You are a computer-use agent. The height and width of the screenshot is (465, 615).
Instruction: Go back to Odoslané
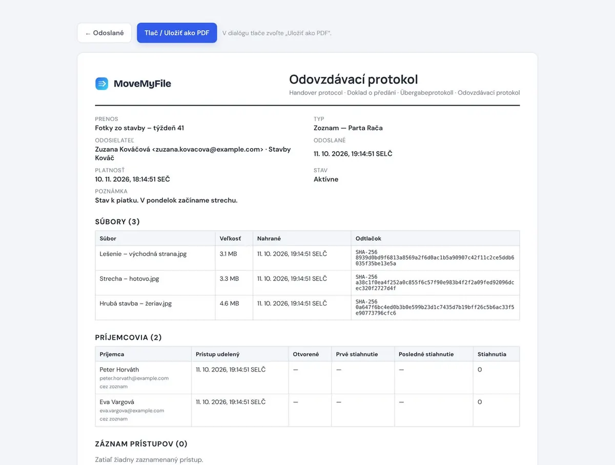(105, 33)
